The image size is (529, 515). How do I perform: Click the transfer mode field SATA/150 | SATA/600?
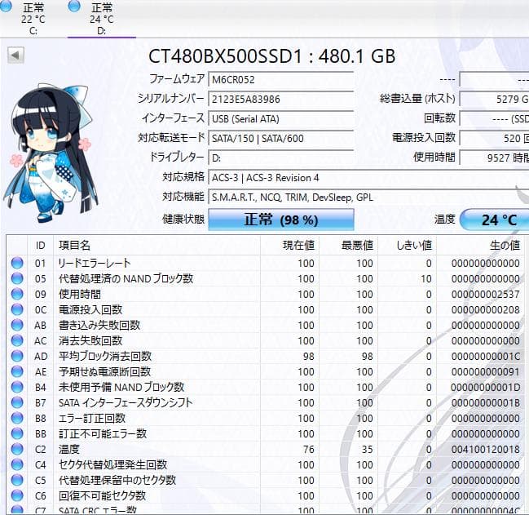coord(280,139)
